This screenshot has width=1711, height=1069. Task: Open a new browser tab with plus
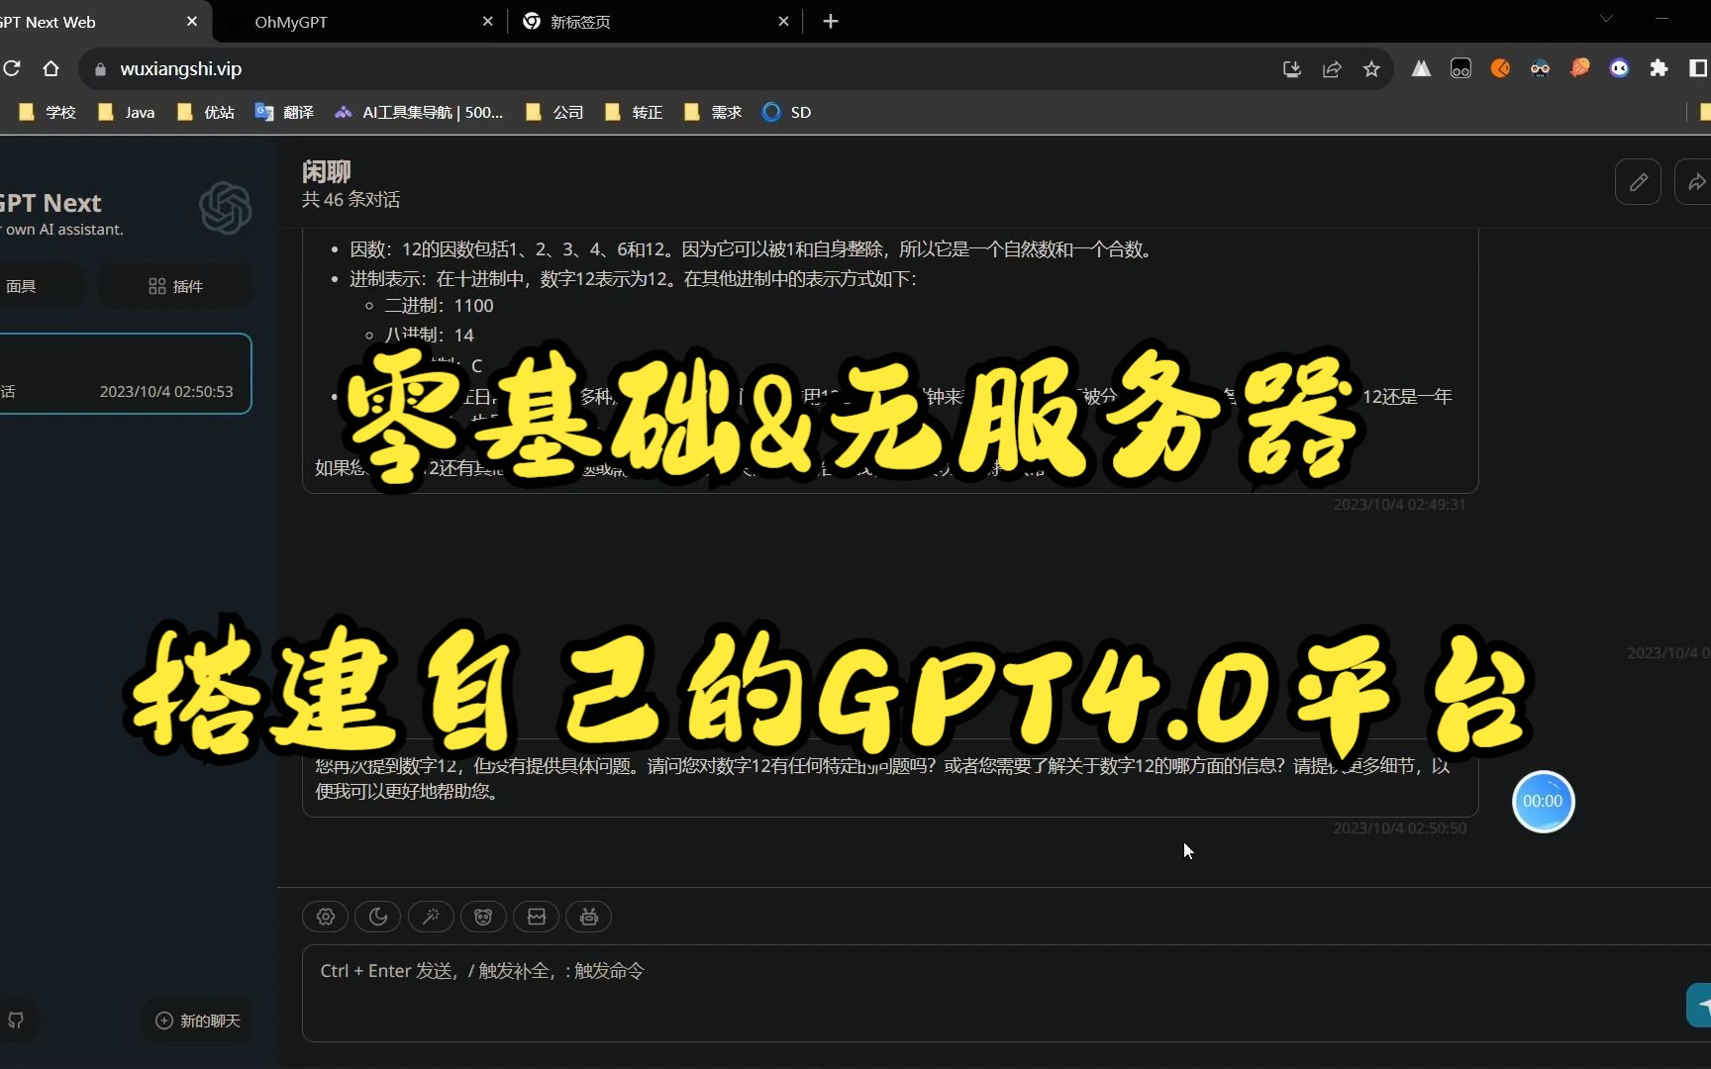tap(831, 21)
